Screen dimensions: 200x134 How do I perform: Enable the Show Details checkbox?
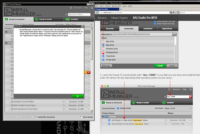tap(81, 117)
